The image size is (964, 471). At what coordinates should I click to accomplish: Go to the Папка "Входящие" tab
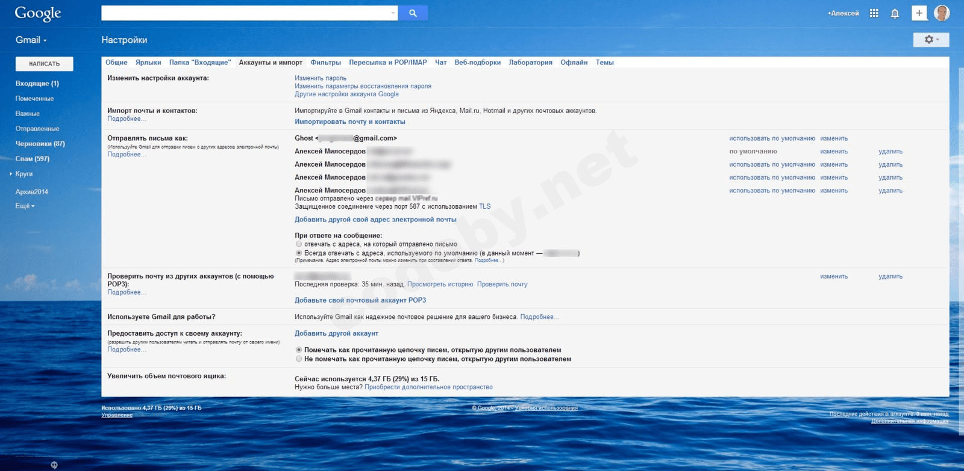[200, 63]
